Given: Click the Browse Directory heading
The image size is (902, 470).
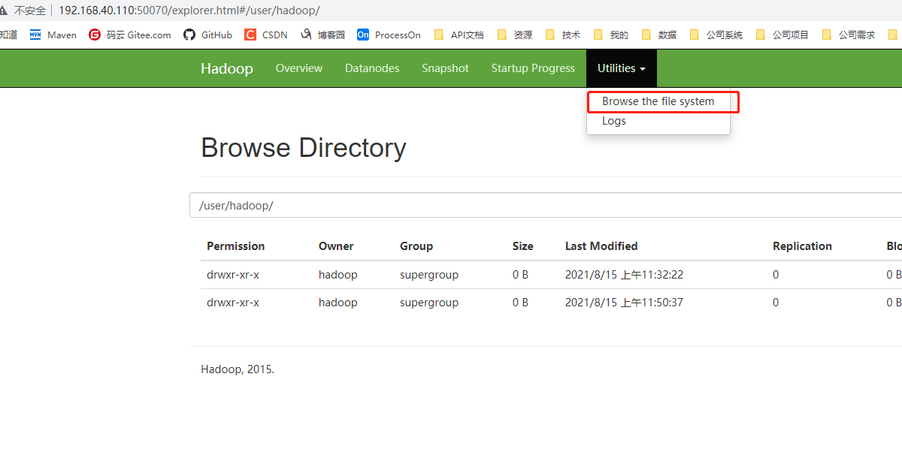Looking at the screenshot, I should (304, 148).
